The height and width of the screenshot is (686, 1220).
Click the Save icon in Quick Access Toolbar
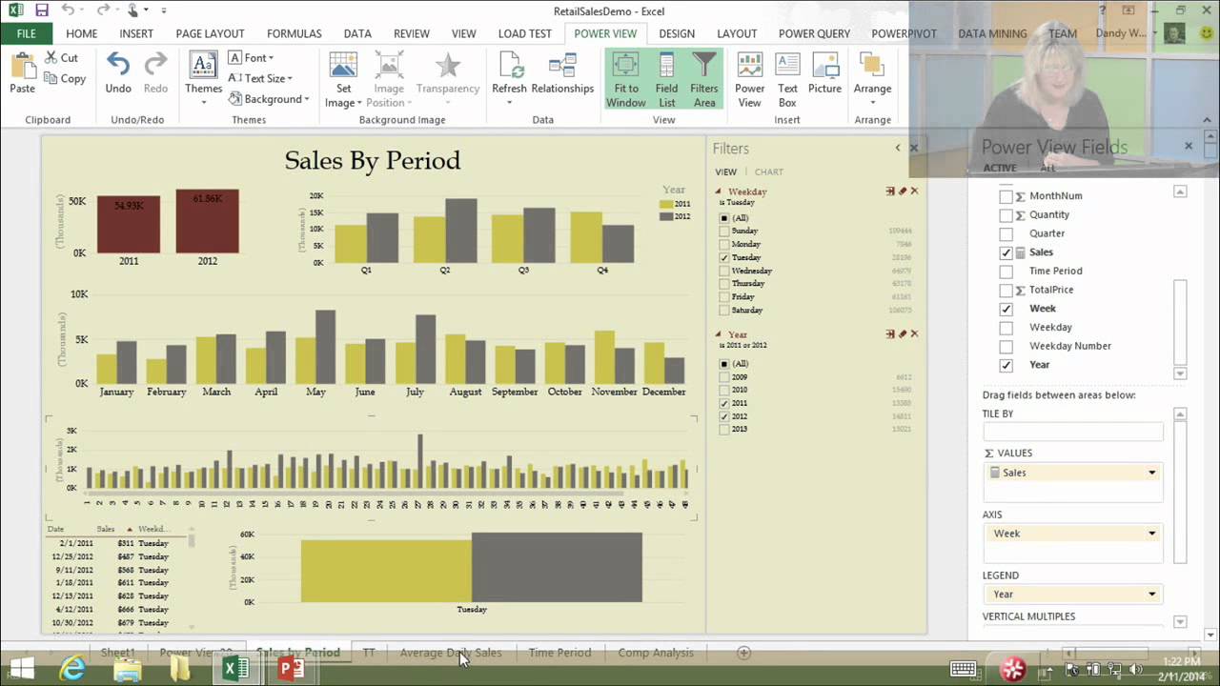[x=41, y=10]
